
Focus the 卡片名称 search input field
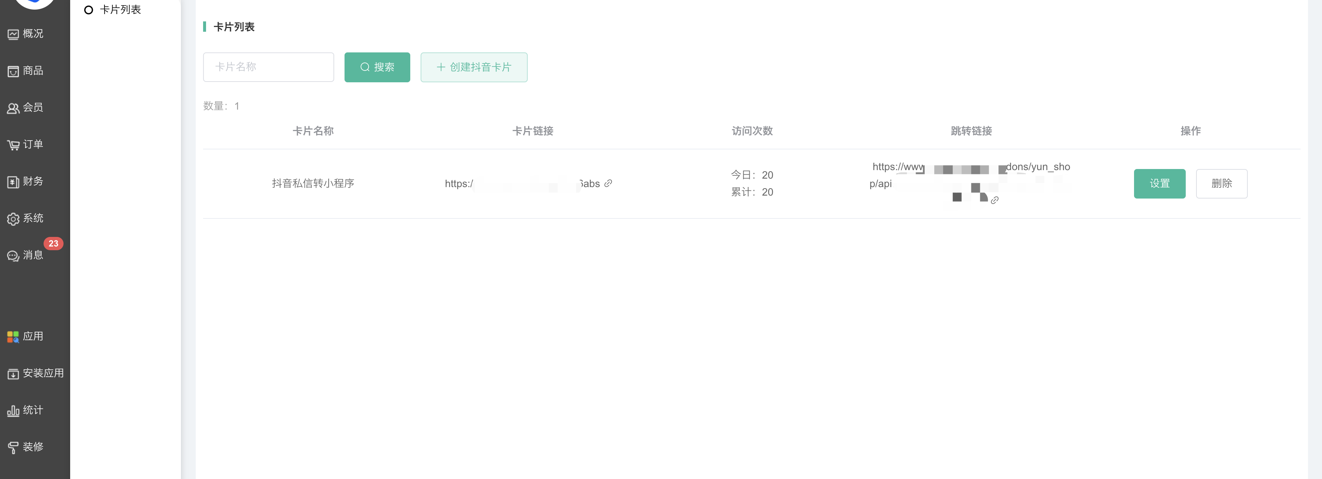[x=268, y=67]
